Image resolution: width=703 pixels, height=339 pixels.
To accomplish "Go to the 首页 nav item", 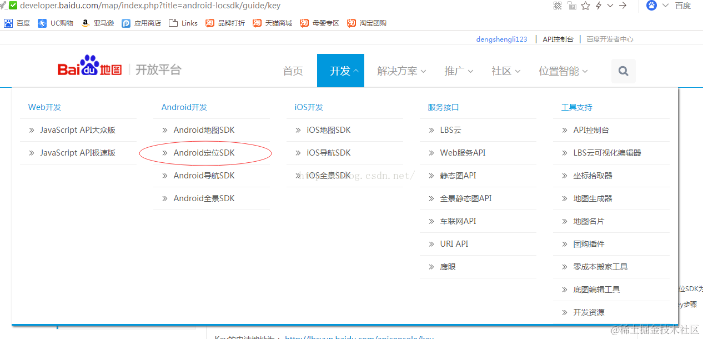I will click(293, 71).
